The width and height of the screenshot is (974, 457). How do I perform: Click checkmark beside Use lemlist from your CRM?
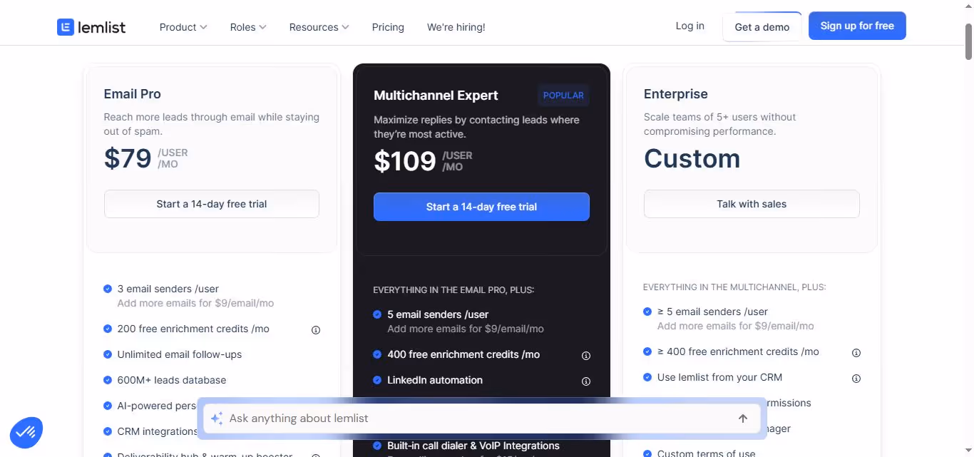(647, 377)
